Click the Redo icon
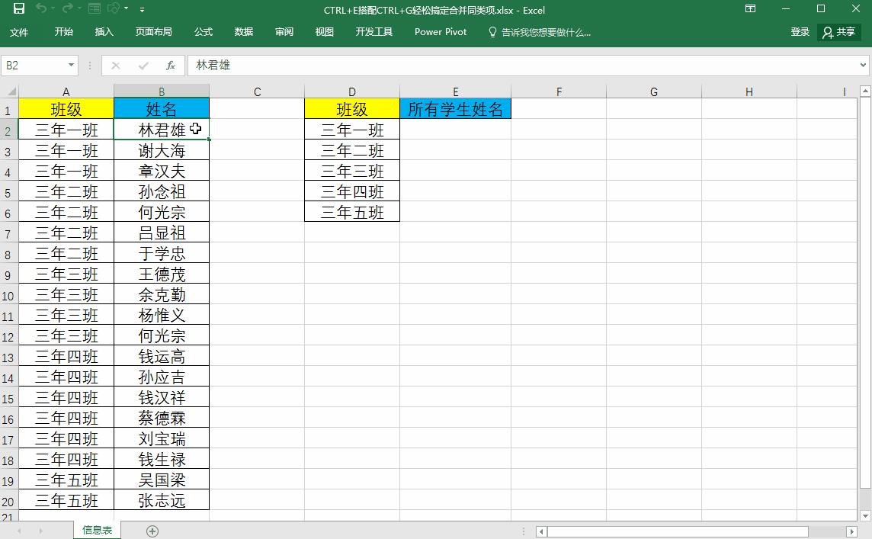Viewport: 872px width, 539px height. coord(67,9)
